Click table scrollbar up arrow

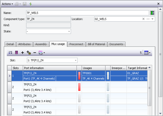pyautogui.click(x=150, y=67)
